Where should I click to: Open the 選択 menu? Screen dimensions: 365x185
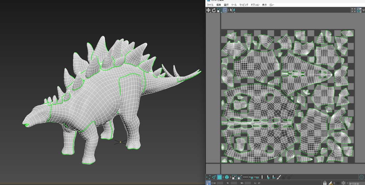[226, 5]
